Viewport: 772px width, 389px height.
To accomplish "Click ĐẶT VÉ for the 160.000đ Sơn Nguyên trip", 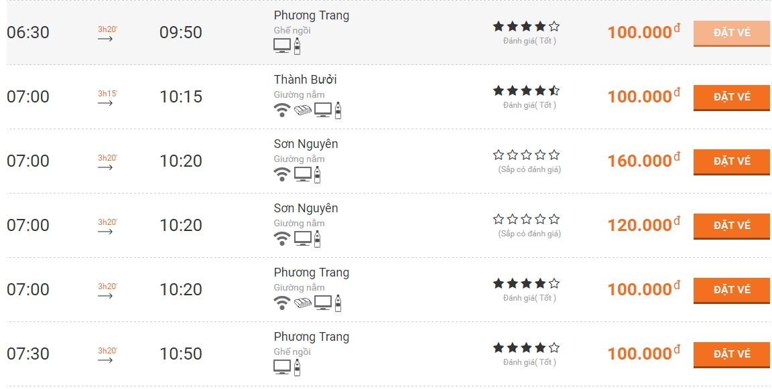I will coord(732,162).
